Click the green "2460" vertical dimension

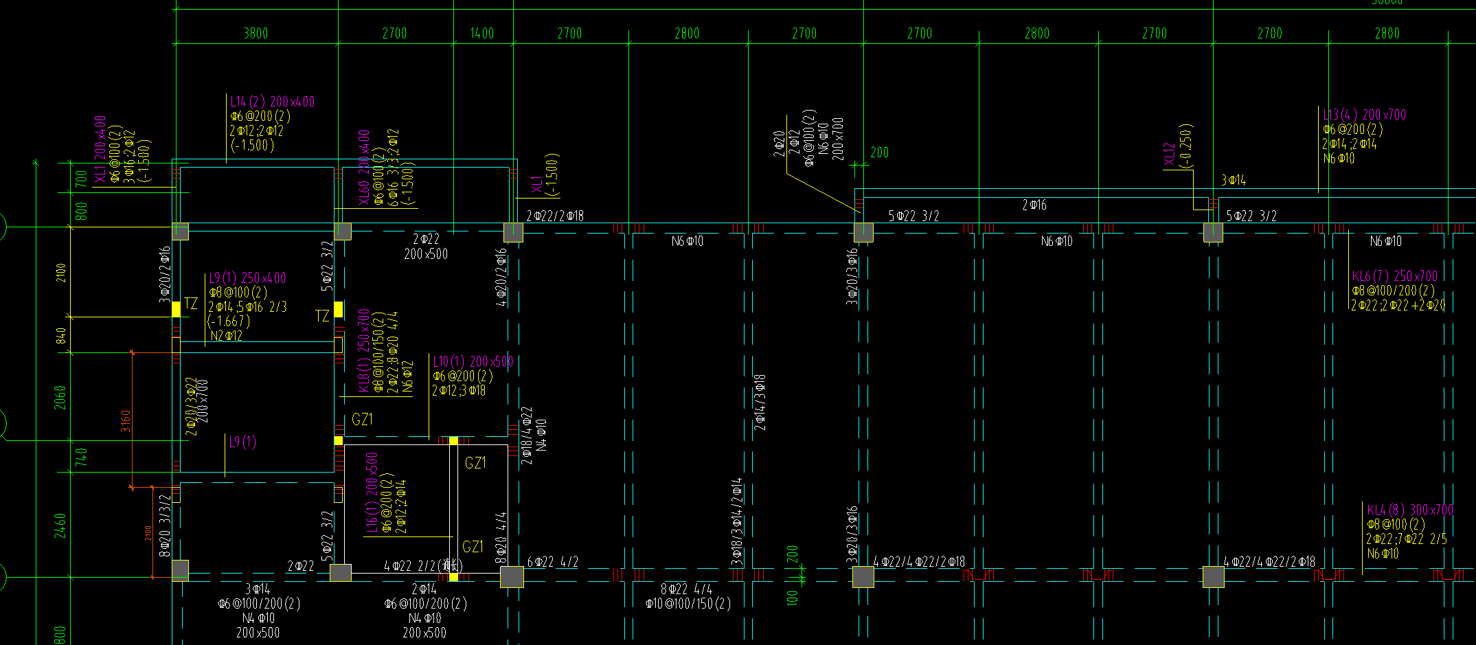coord(60,525)
